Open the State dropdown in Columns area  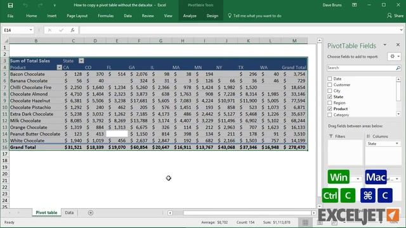pyautogui.click(x=397, y=144)
